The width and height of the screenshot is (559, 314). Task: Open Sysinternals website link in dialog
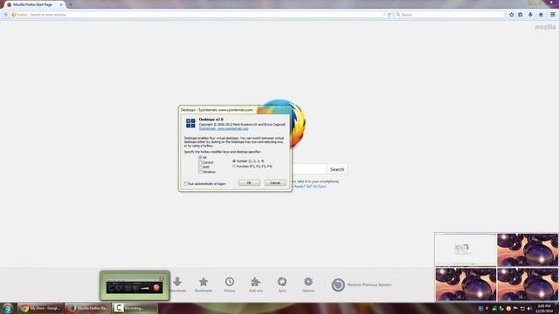pos(224,128)
